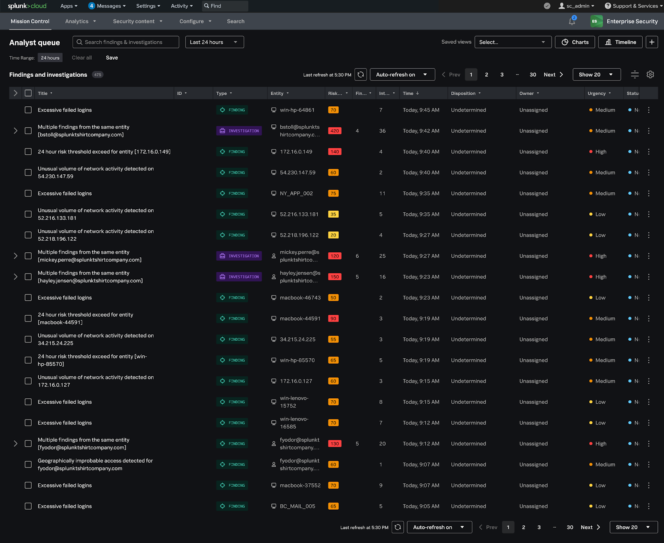Click top Next page link
This screenshot has height=543, width=664.
click(x=553, y=75)
